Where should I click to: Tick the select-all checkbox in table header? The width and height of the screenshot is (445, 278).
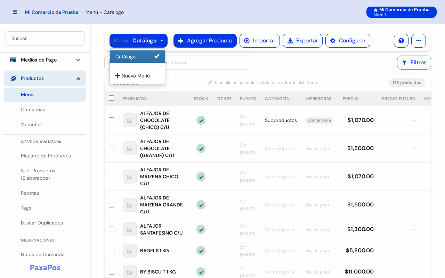112,98
